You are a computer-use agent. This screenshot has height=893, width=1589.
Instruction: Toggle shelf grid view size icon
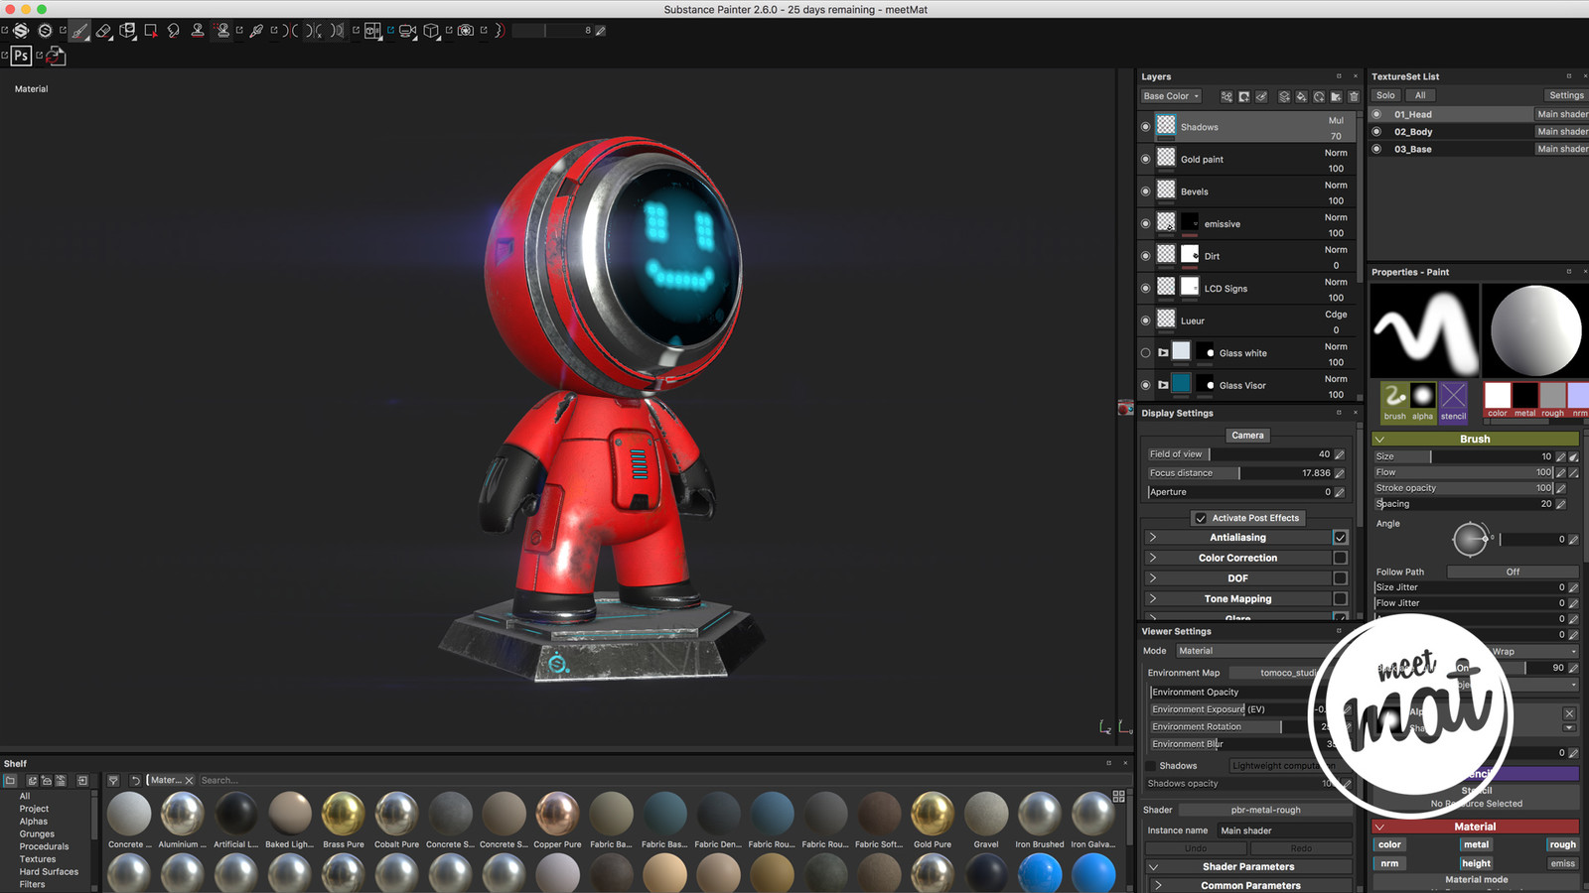1119,796
